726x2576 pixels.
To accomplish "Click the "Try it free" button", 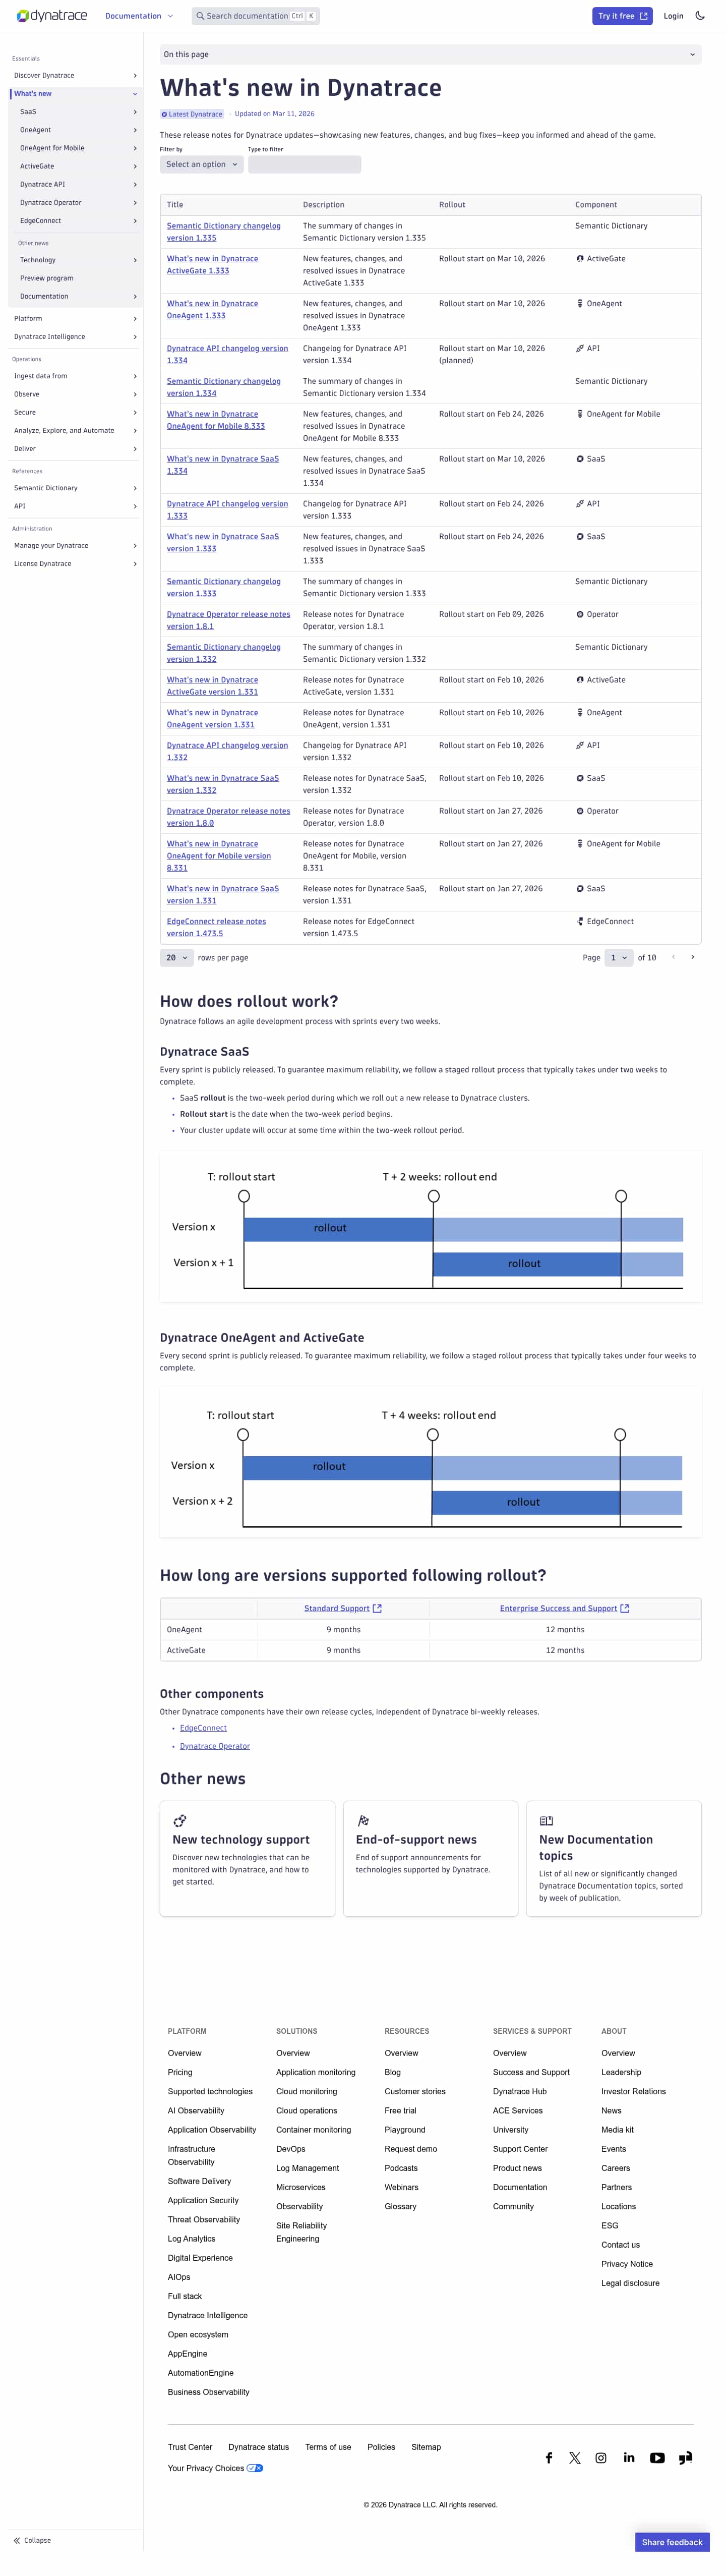I will pyautogui.click(x=622, y=16).
